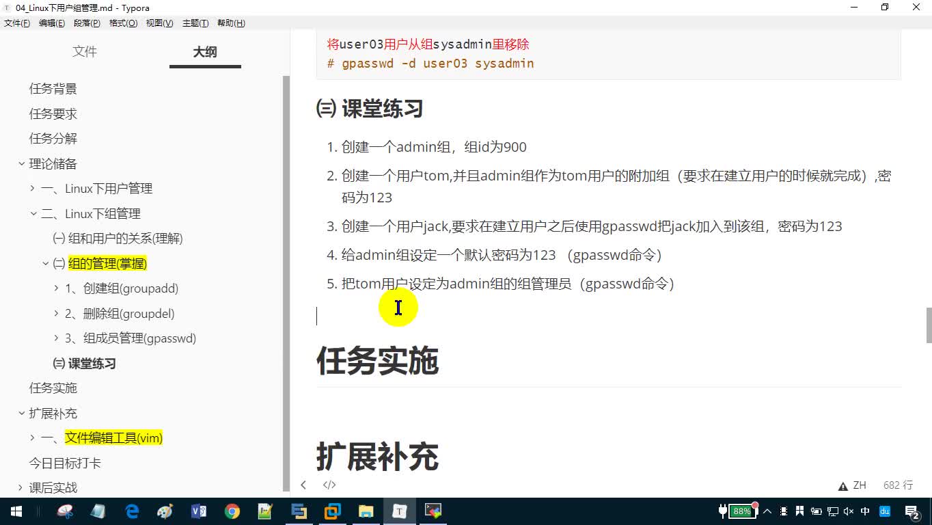932x525 pixels.
Task: Click the ㈢ 课堂练习 document heading
Action: (370, 109)
